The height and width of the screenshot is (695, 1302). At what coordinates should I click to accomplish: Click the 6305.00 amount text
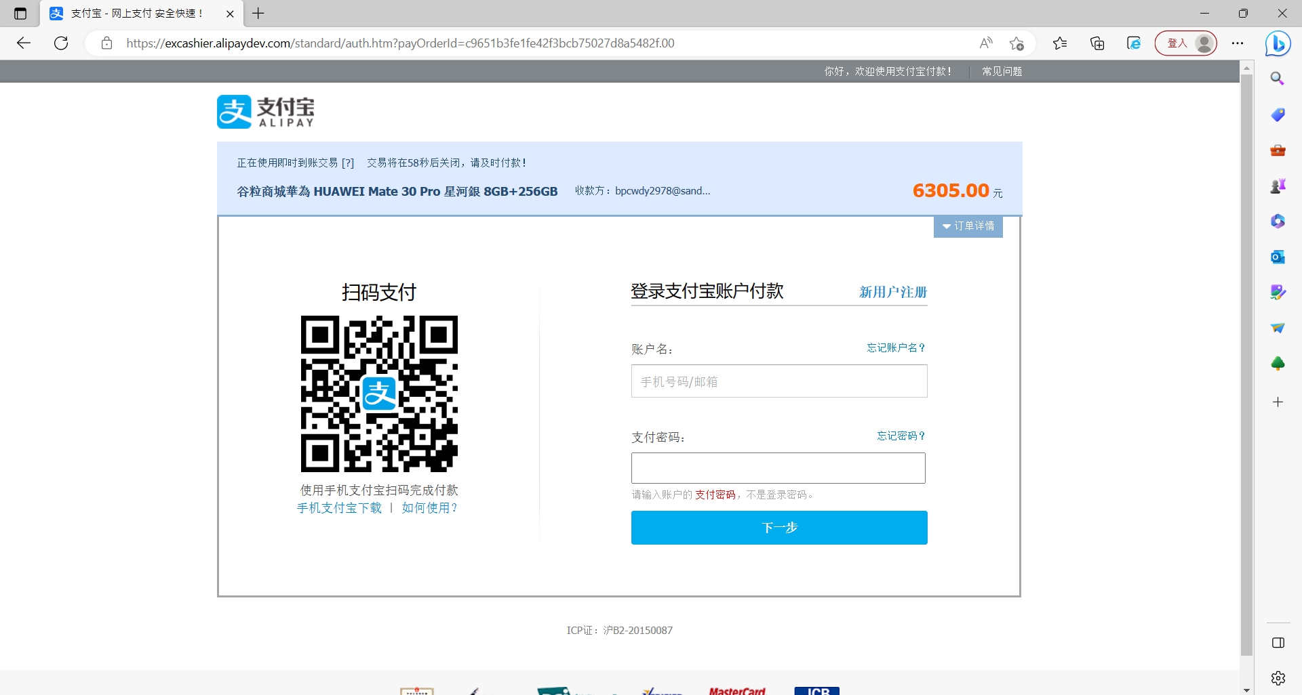coord(951,190)
